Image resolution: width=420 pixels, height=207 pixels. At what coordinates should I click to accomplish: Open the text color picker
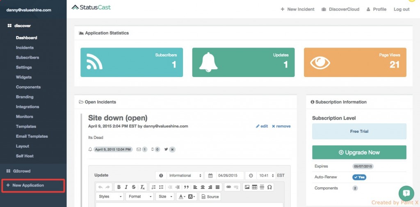coord(181,197)
